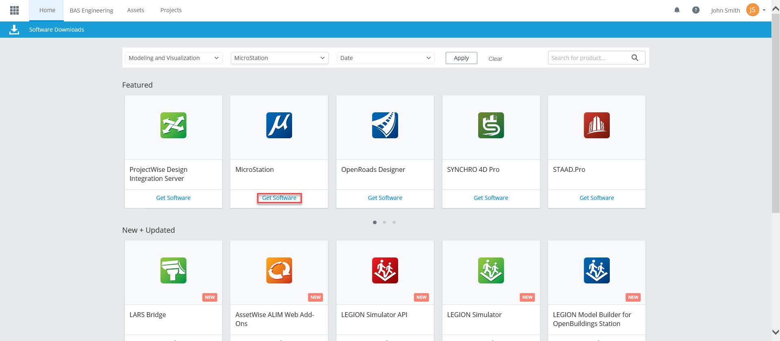
Task: Click the John Smith user name
Action: pos(725,11)
